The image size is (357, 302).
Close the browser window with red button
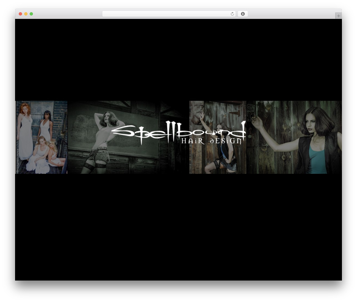click(20, 14)
